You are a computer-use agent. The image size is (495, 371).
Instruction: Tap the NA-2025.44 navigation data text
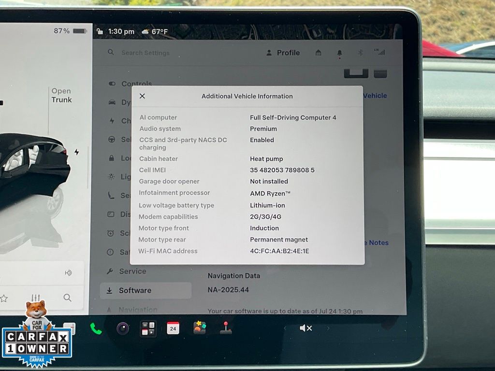pyautogui.click(x=228, y=290)
